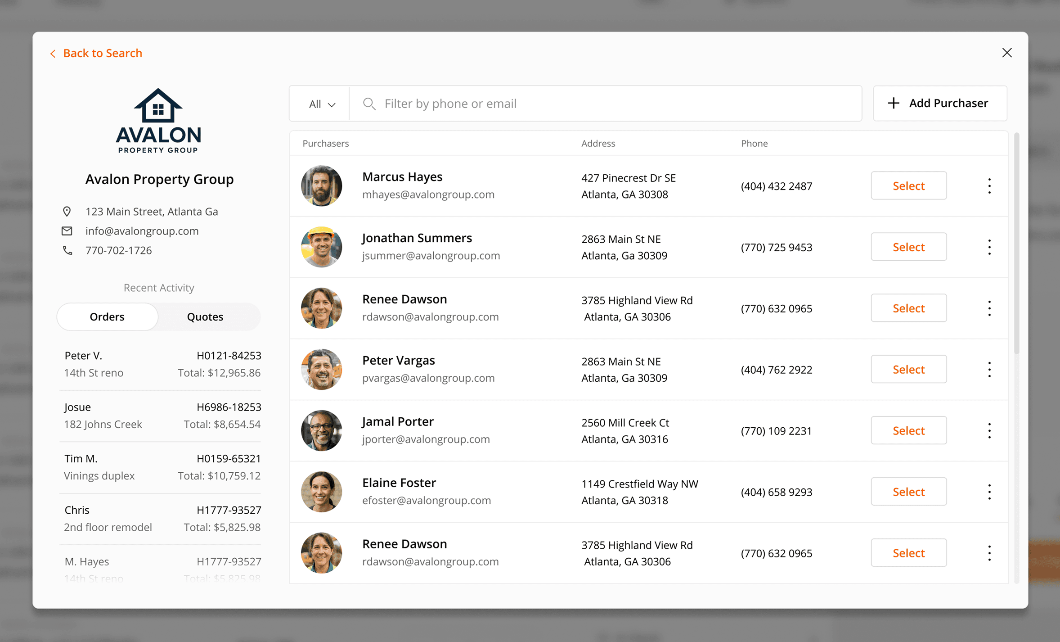
Task: Click the location pin icon
Action: click(67, 212)
